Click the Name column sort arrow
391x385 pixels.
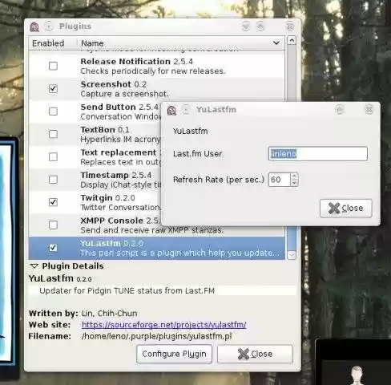pos(276,43)
